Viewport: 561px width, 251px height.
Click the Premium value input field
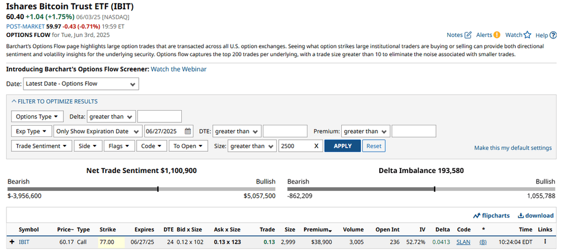414,131
